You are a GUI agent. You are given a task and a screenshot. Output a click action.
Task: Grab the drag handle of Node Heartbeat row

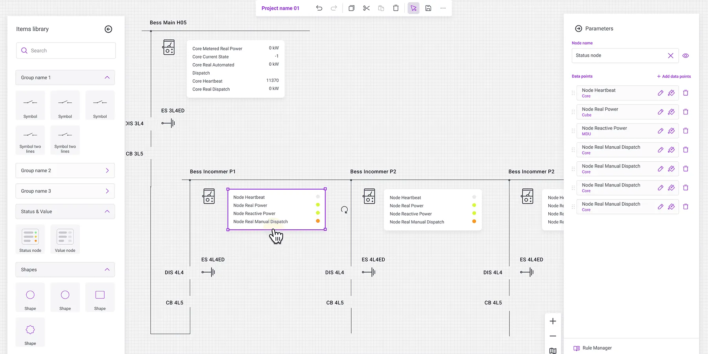573,93
